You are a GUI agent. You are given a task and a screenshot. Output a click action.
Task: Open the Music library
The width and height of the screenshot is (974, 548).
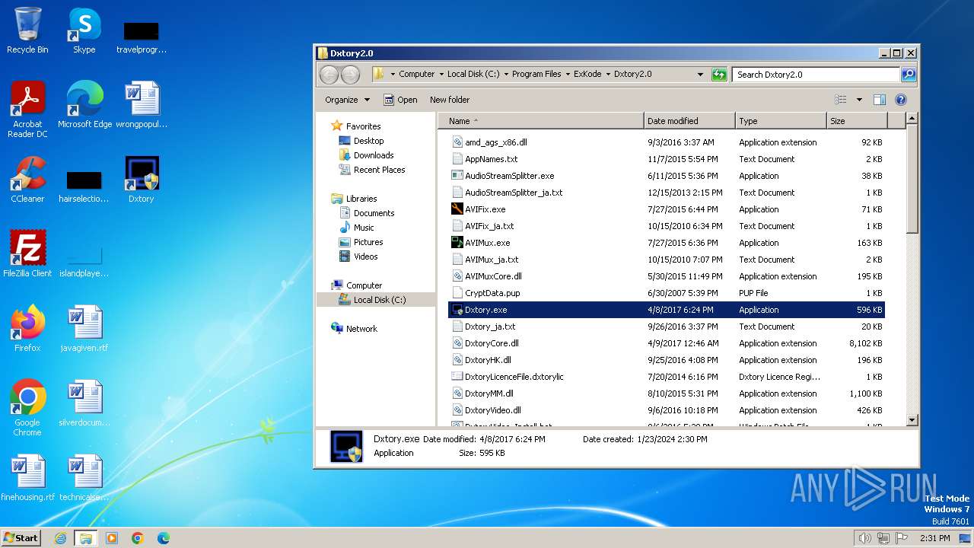[364, 228]
